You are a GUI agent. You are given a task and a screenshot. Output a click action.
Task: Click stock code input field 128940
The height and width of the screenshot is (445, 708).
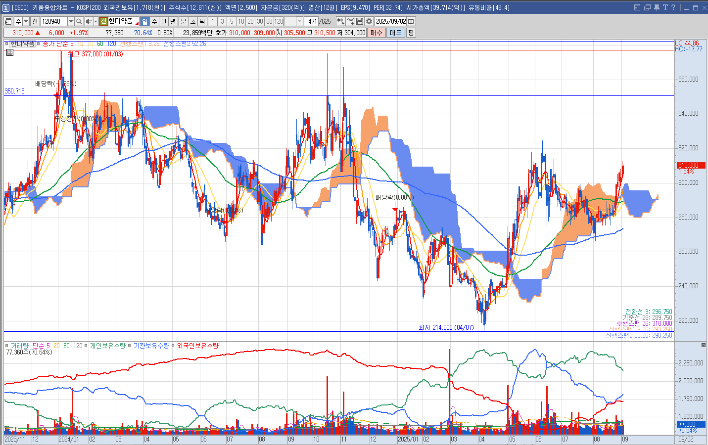coord(54,21)
